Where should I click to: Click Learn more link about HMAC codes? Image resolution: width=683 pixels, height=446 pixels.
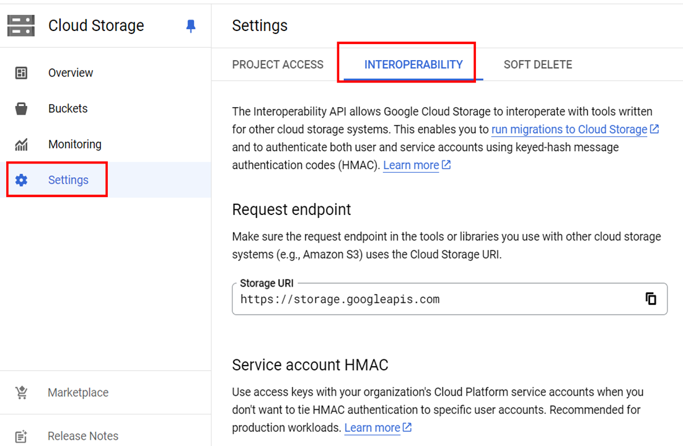pyautogui.click(x=411, y=165)
